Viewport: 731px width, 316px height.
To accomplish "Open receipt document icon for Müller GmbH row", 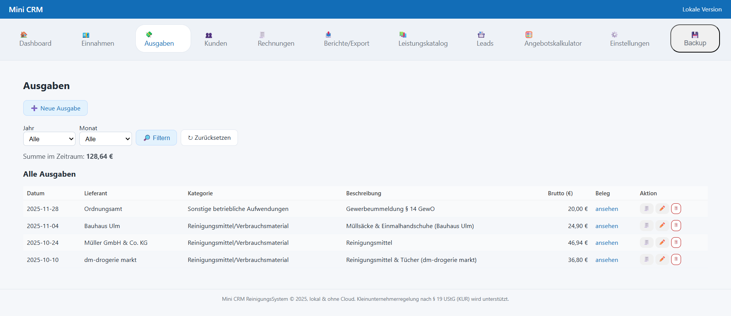I will coord(646,243).
